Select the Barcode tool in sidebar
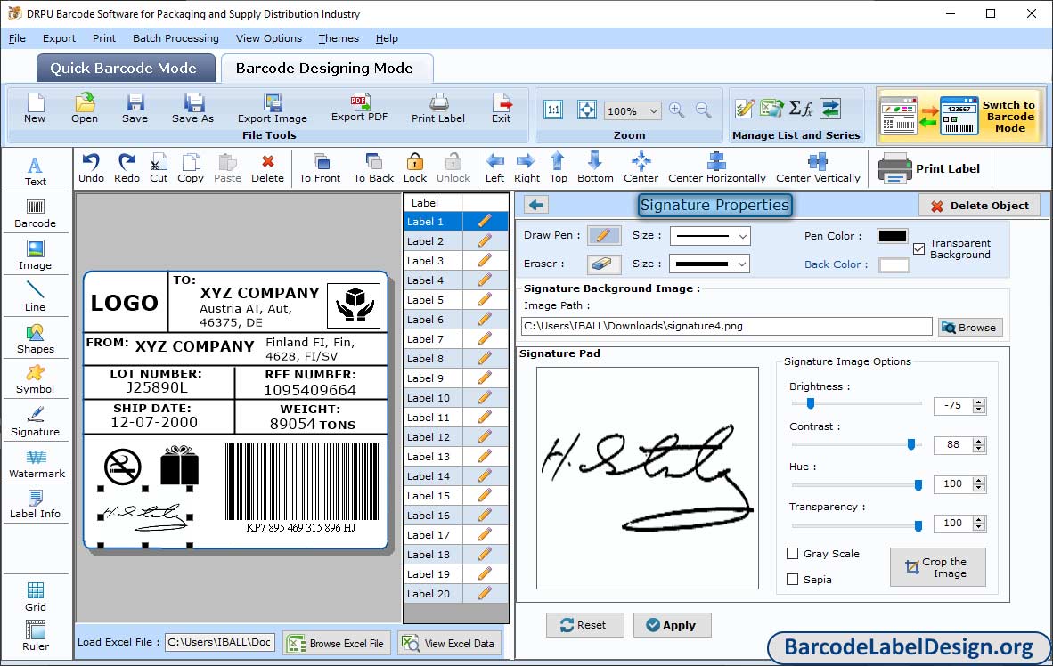The image size is (1053, 666). tap(35, 214)
